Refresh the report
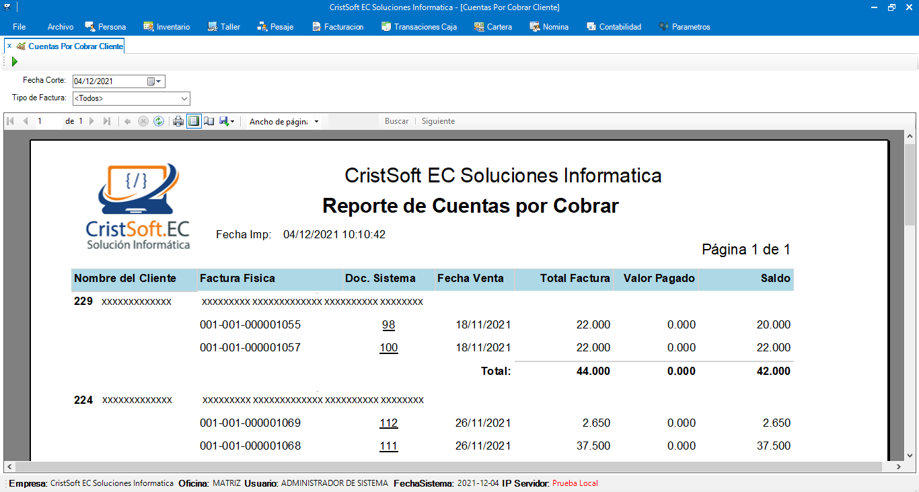The width and height of the screenshot is (919, 492). [x=159, y=121]
